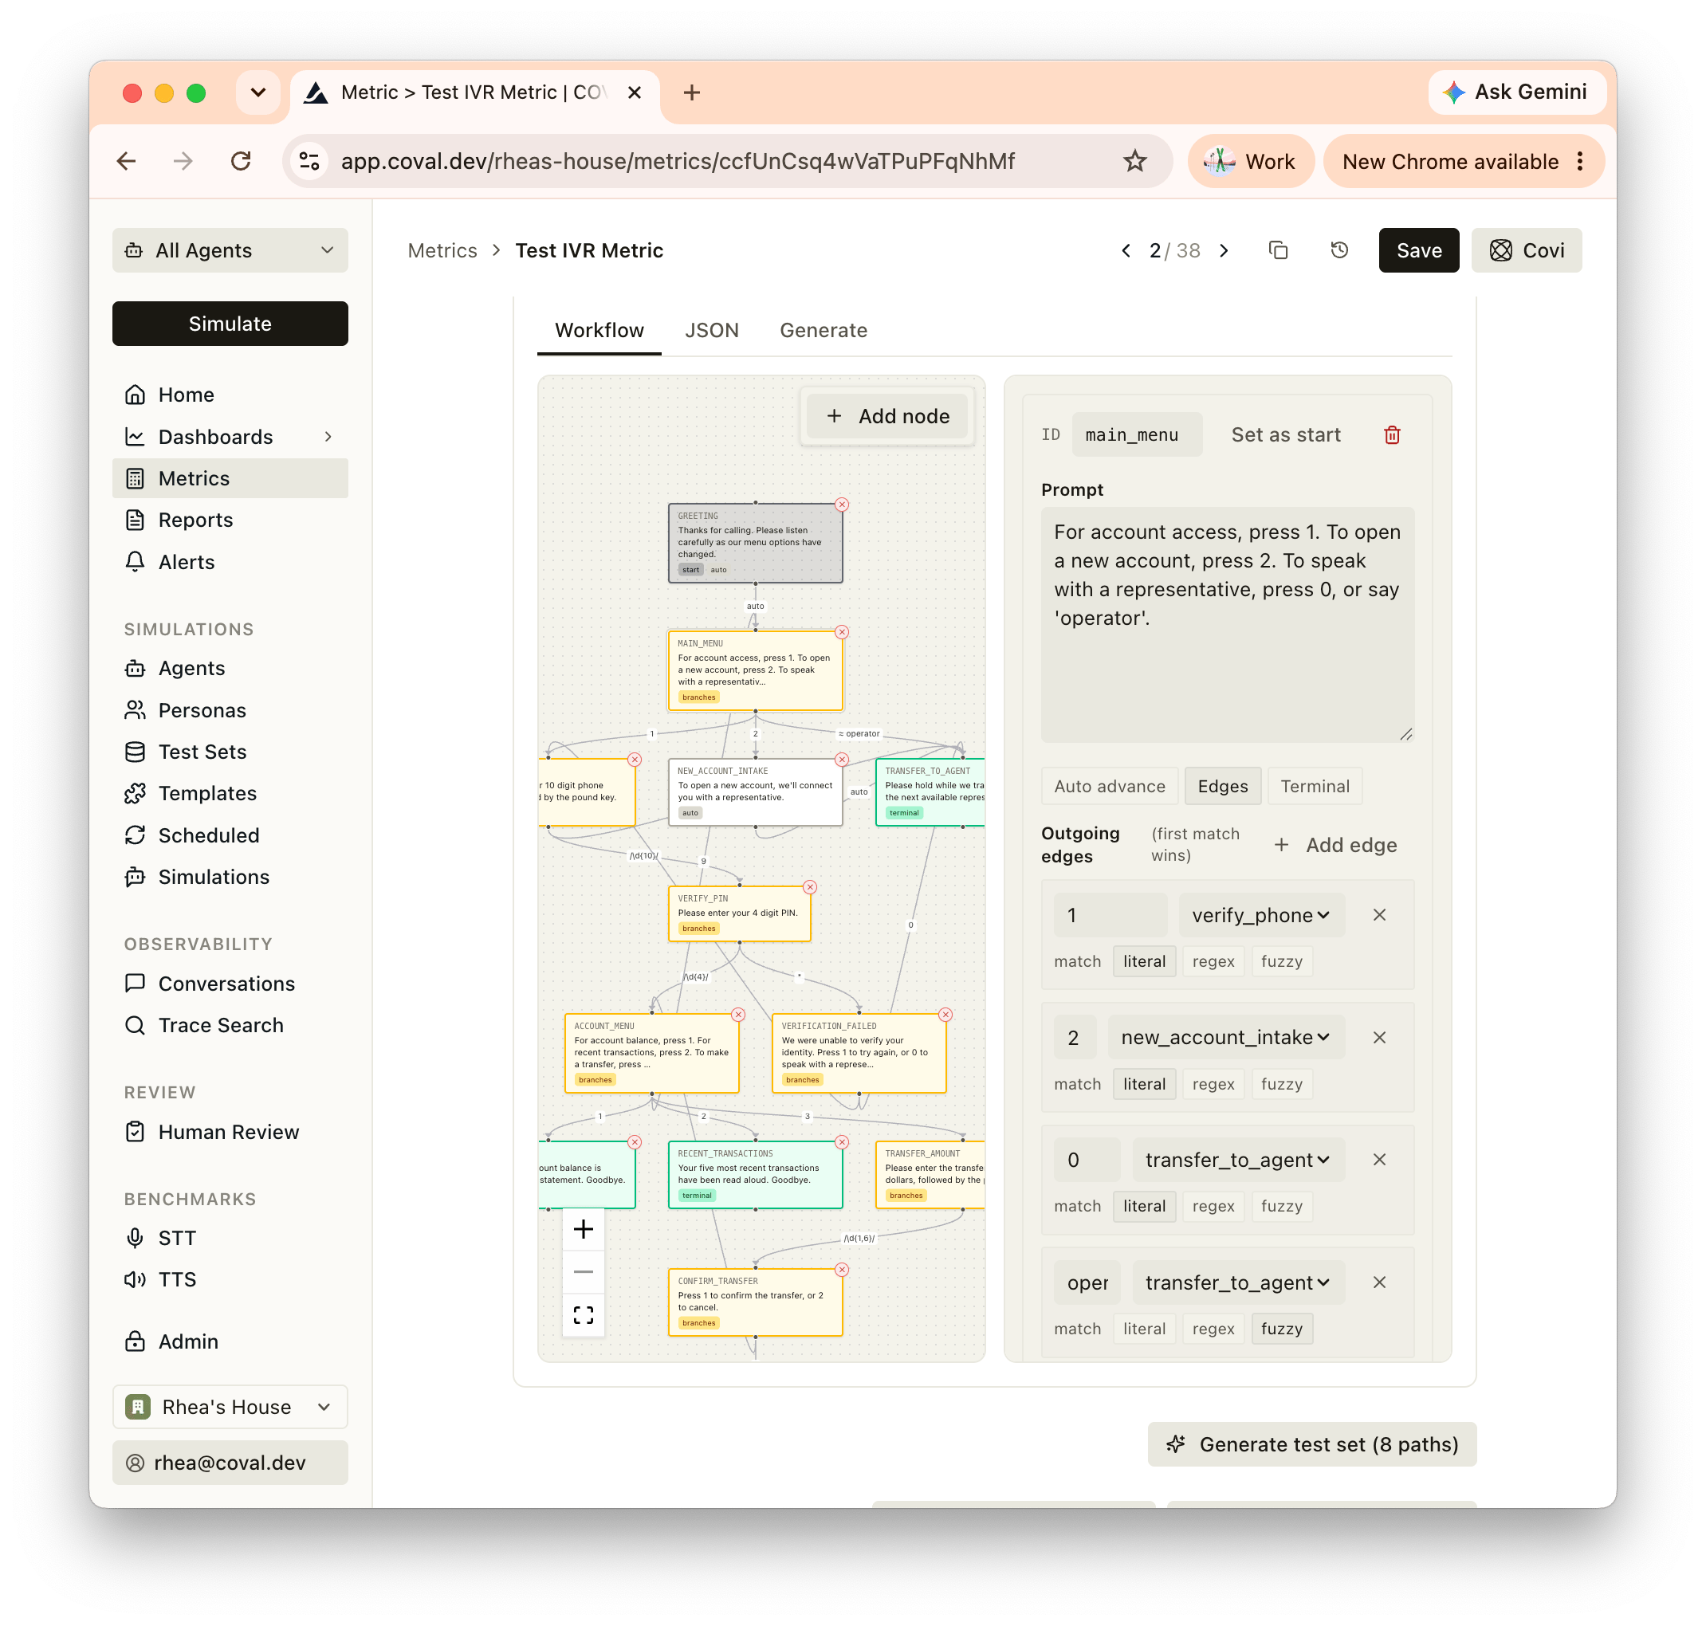Open Reports in sidebar
The width and height of the screenshot is (1706, 1626).
pyautogui.click(x=230, y=520)
